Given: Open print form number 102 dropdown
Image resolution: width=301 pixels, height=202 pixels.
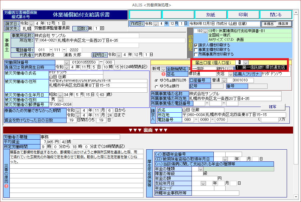Looking at the screenshot, I should tap(205, 31).
